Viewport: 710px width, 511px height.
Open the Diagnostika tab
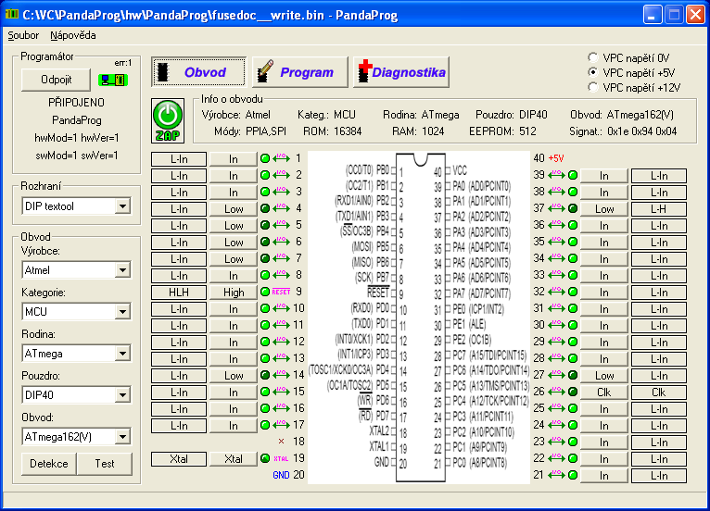[x=401, y=72]
